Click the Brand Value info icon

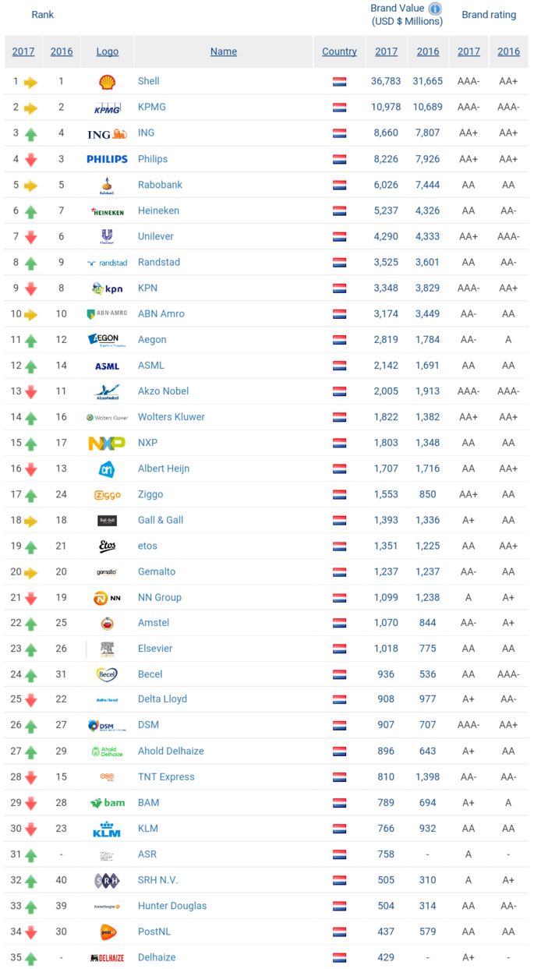tap(435, 9)
